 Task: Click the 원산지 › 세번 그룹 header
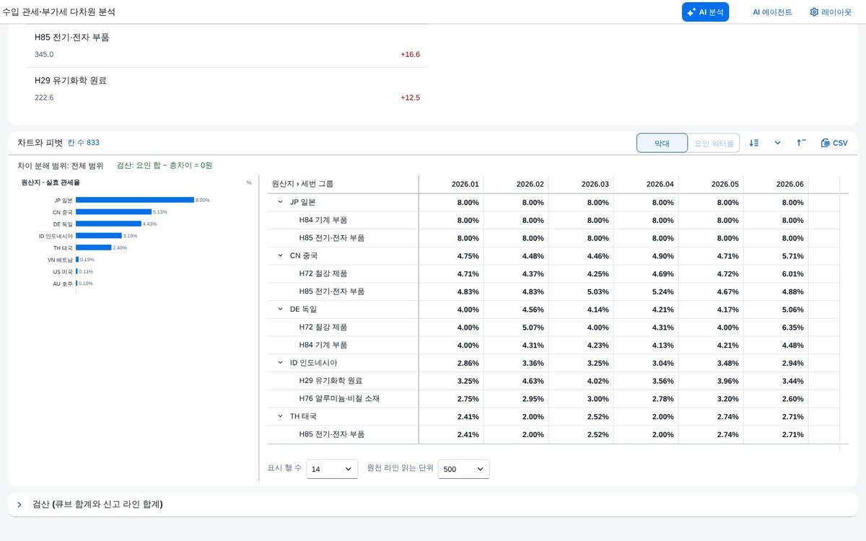343,184
